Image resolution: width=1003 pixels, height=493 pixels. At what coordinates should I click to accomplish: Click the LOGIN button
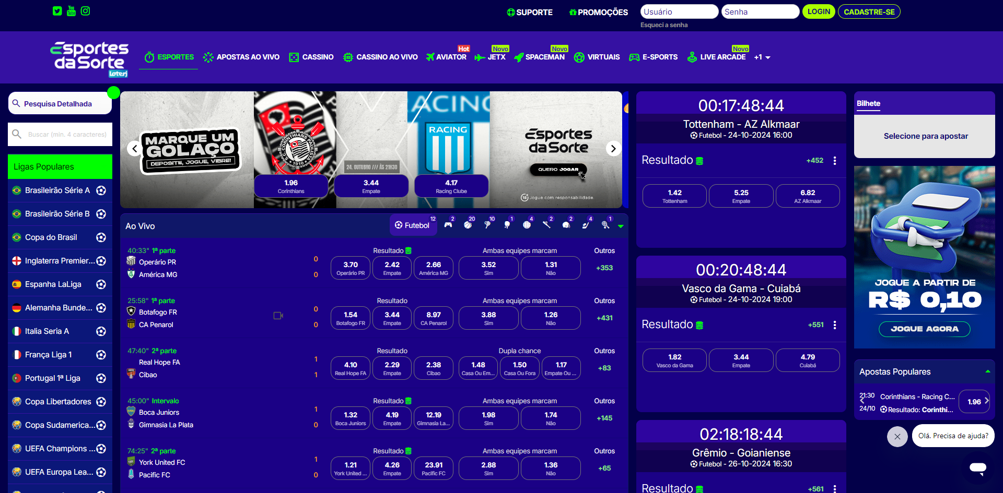point(819,11)
